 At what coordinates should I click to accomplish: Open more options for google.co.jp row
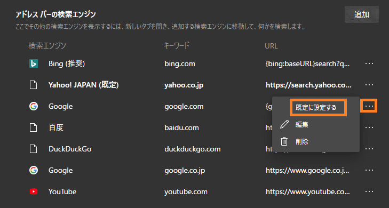[x=369, y=170]
